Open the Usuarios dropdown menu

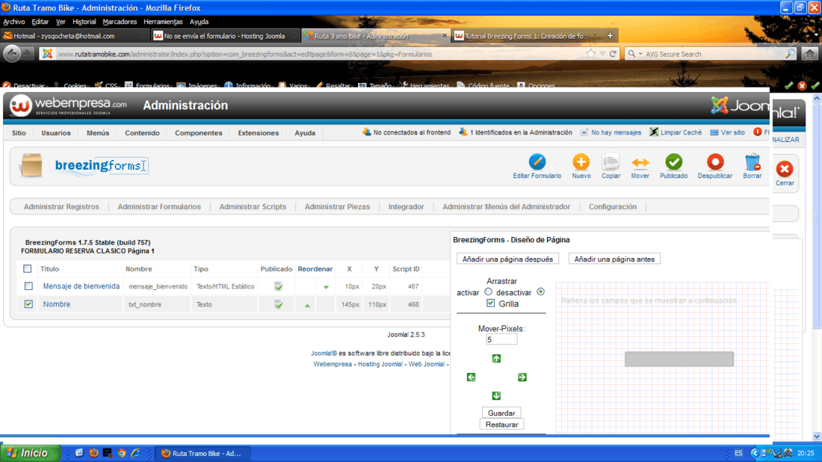coord(56,133)
